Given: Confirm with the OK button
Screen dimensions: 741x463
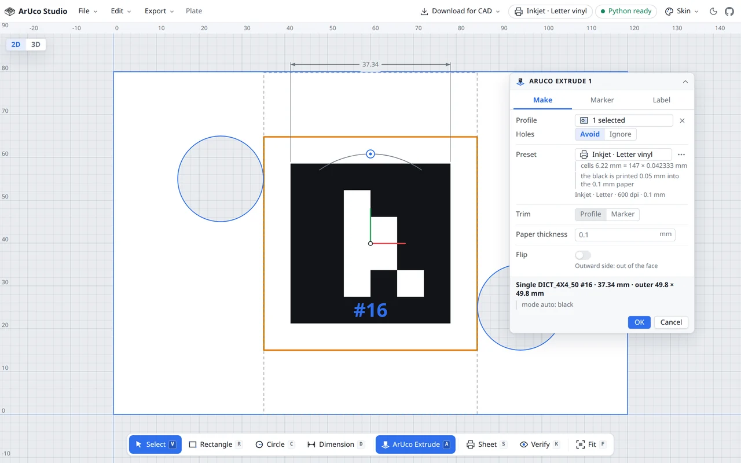Looking at the screenshot, I should click(x=639, y=322).
